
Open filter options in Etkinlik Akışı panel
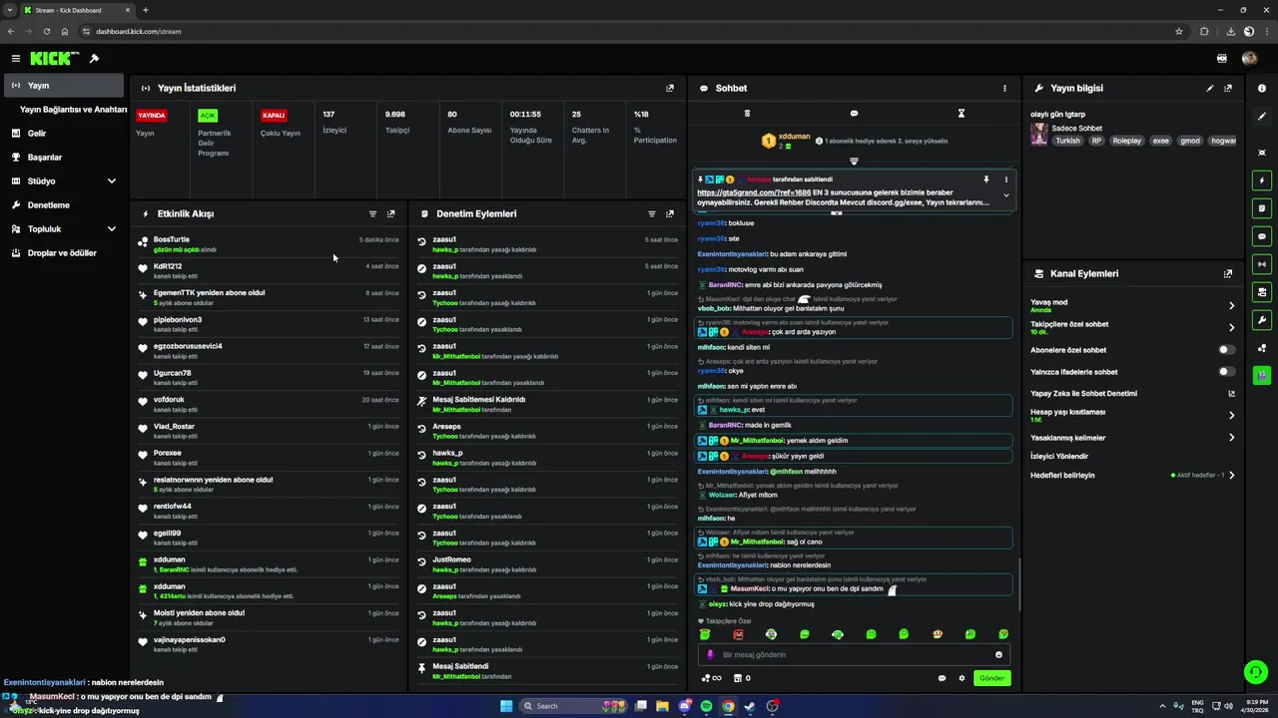pyautogui.click(x=373, y=213)
